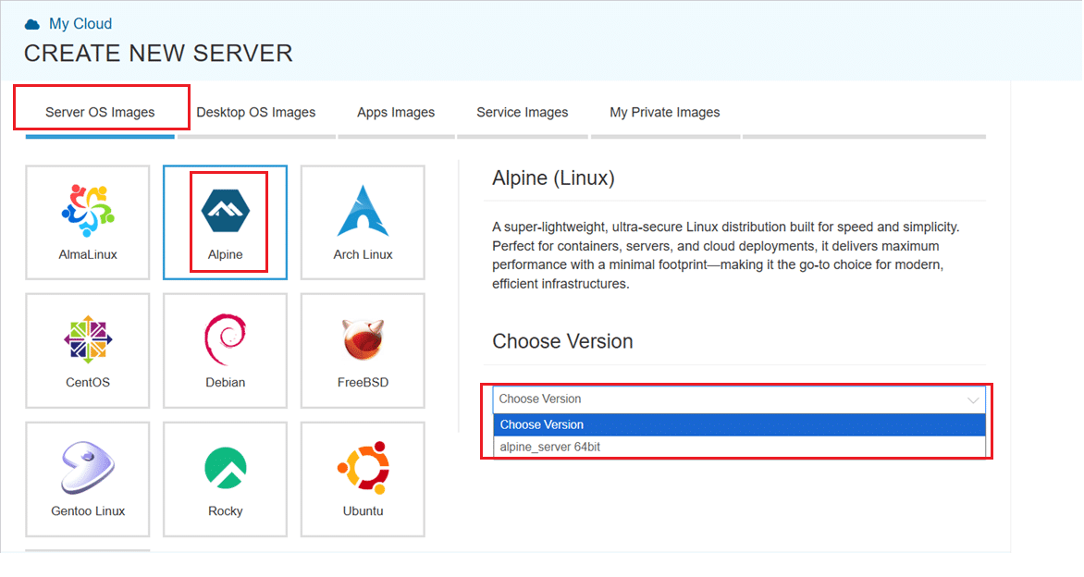Select the Gentoo Linux image tile
The width and height of the screenshot is (1084, 577).
coord(88,480)
